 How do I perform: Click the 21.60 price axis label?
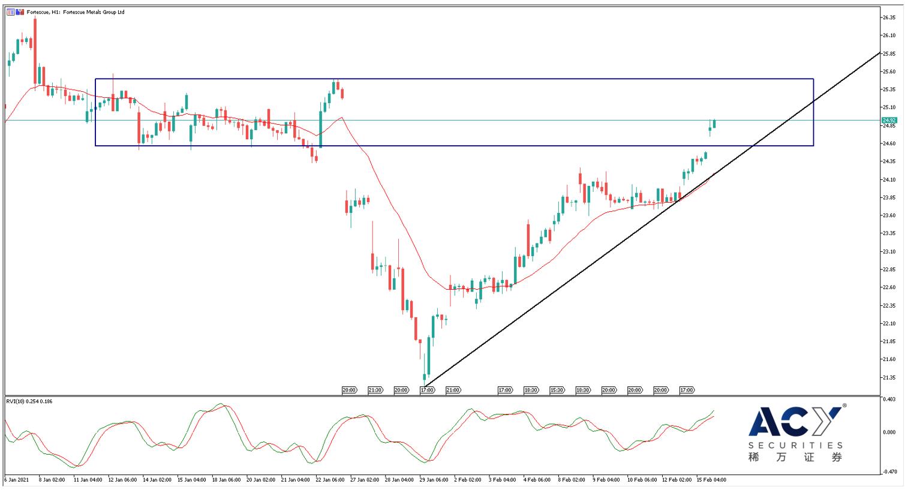click(x=889, y=359)
